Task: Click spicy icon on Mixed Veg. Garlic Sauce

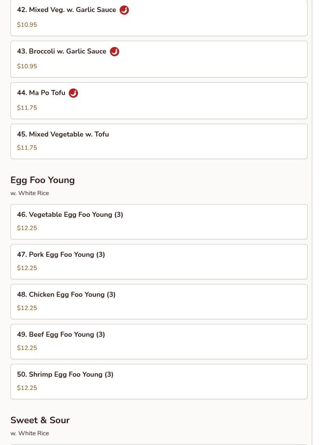Action: click(124, 10)
